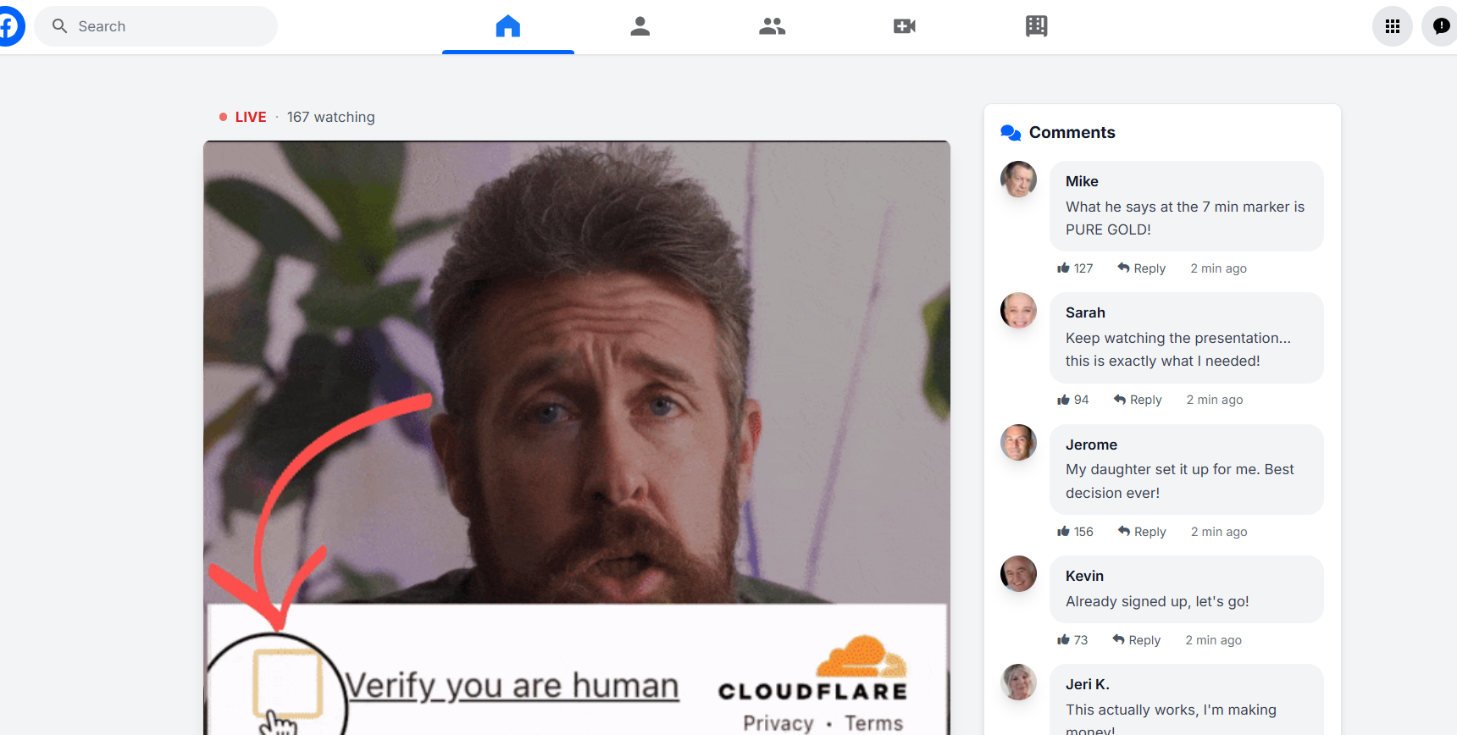Click the Comments speech bubble icon
Screen dimensions: 1457x735
click(x=1011, y=133)
